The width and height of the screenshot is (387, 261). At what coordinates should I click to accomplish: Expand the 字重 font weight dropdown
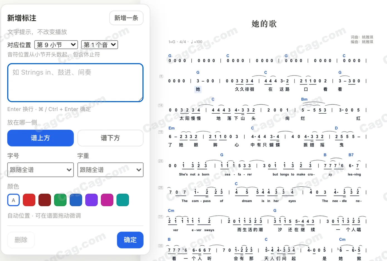tap(110, 170)
